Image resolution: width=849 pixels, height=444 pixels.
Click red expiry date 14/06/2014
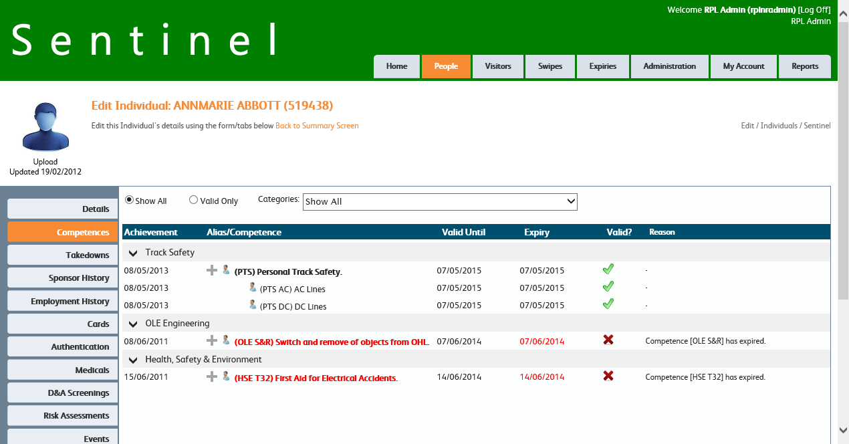click(542, 377)
